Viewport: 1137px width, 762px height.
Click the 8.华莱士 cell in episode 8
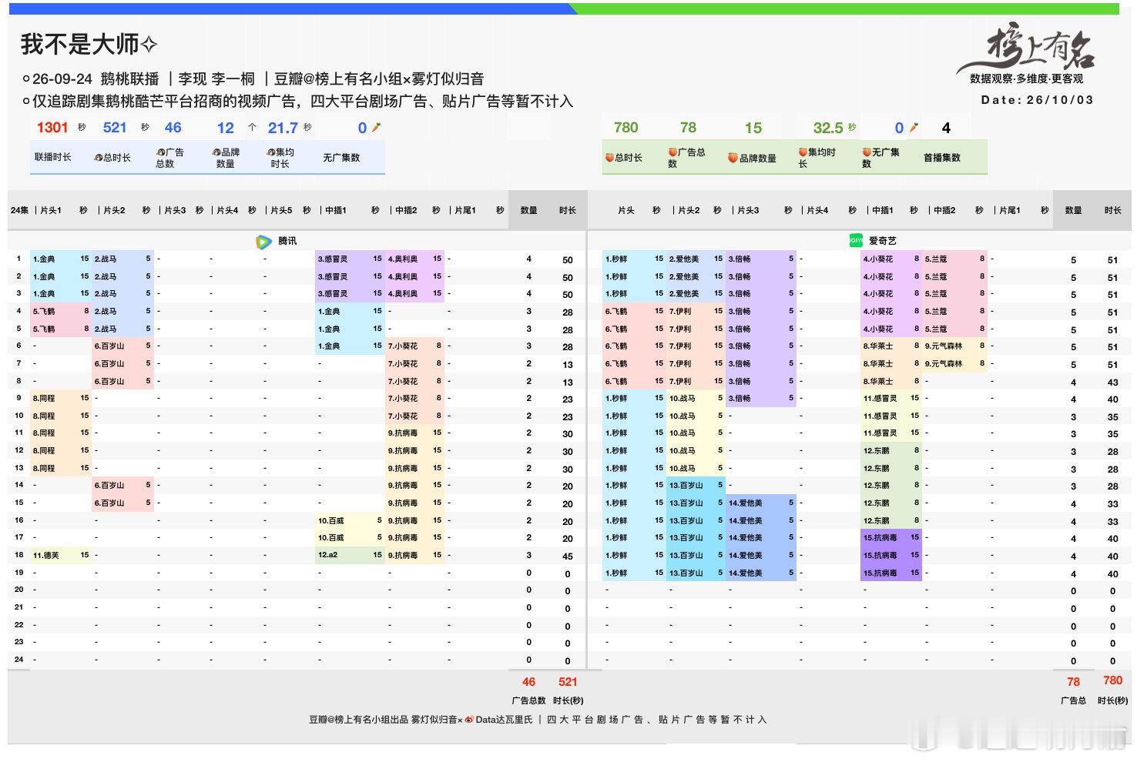pos(891,381)
